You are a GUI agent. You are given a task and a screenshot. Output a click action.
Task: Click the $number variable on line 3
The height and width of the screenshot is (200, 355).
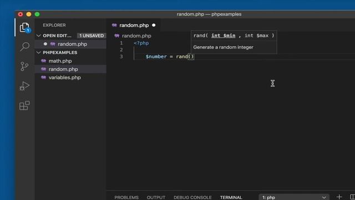coord(156,57)
